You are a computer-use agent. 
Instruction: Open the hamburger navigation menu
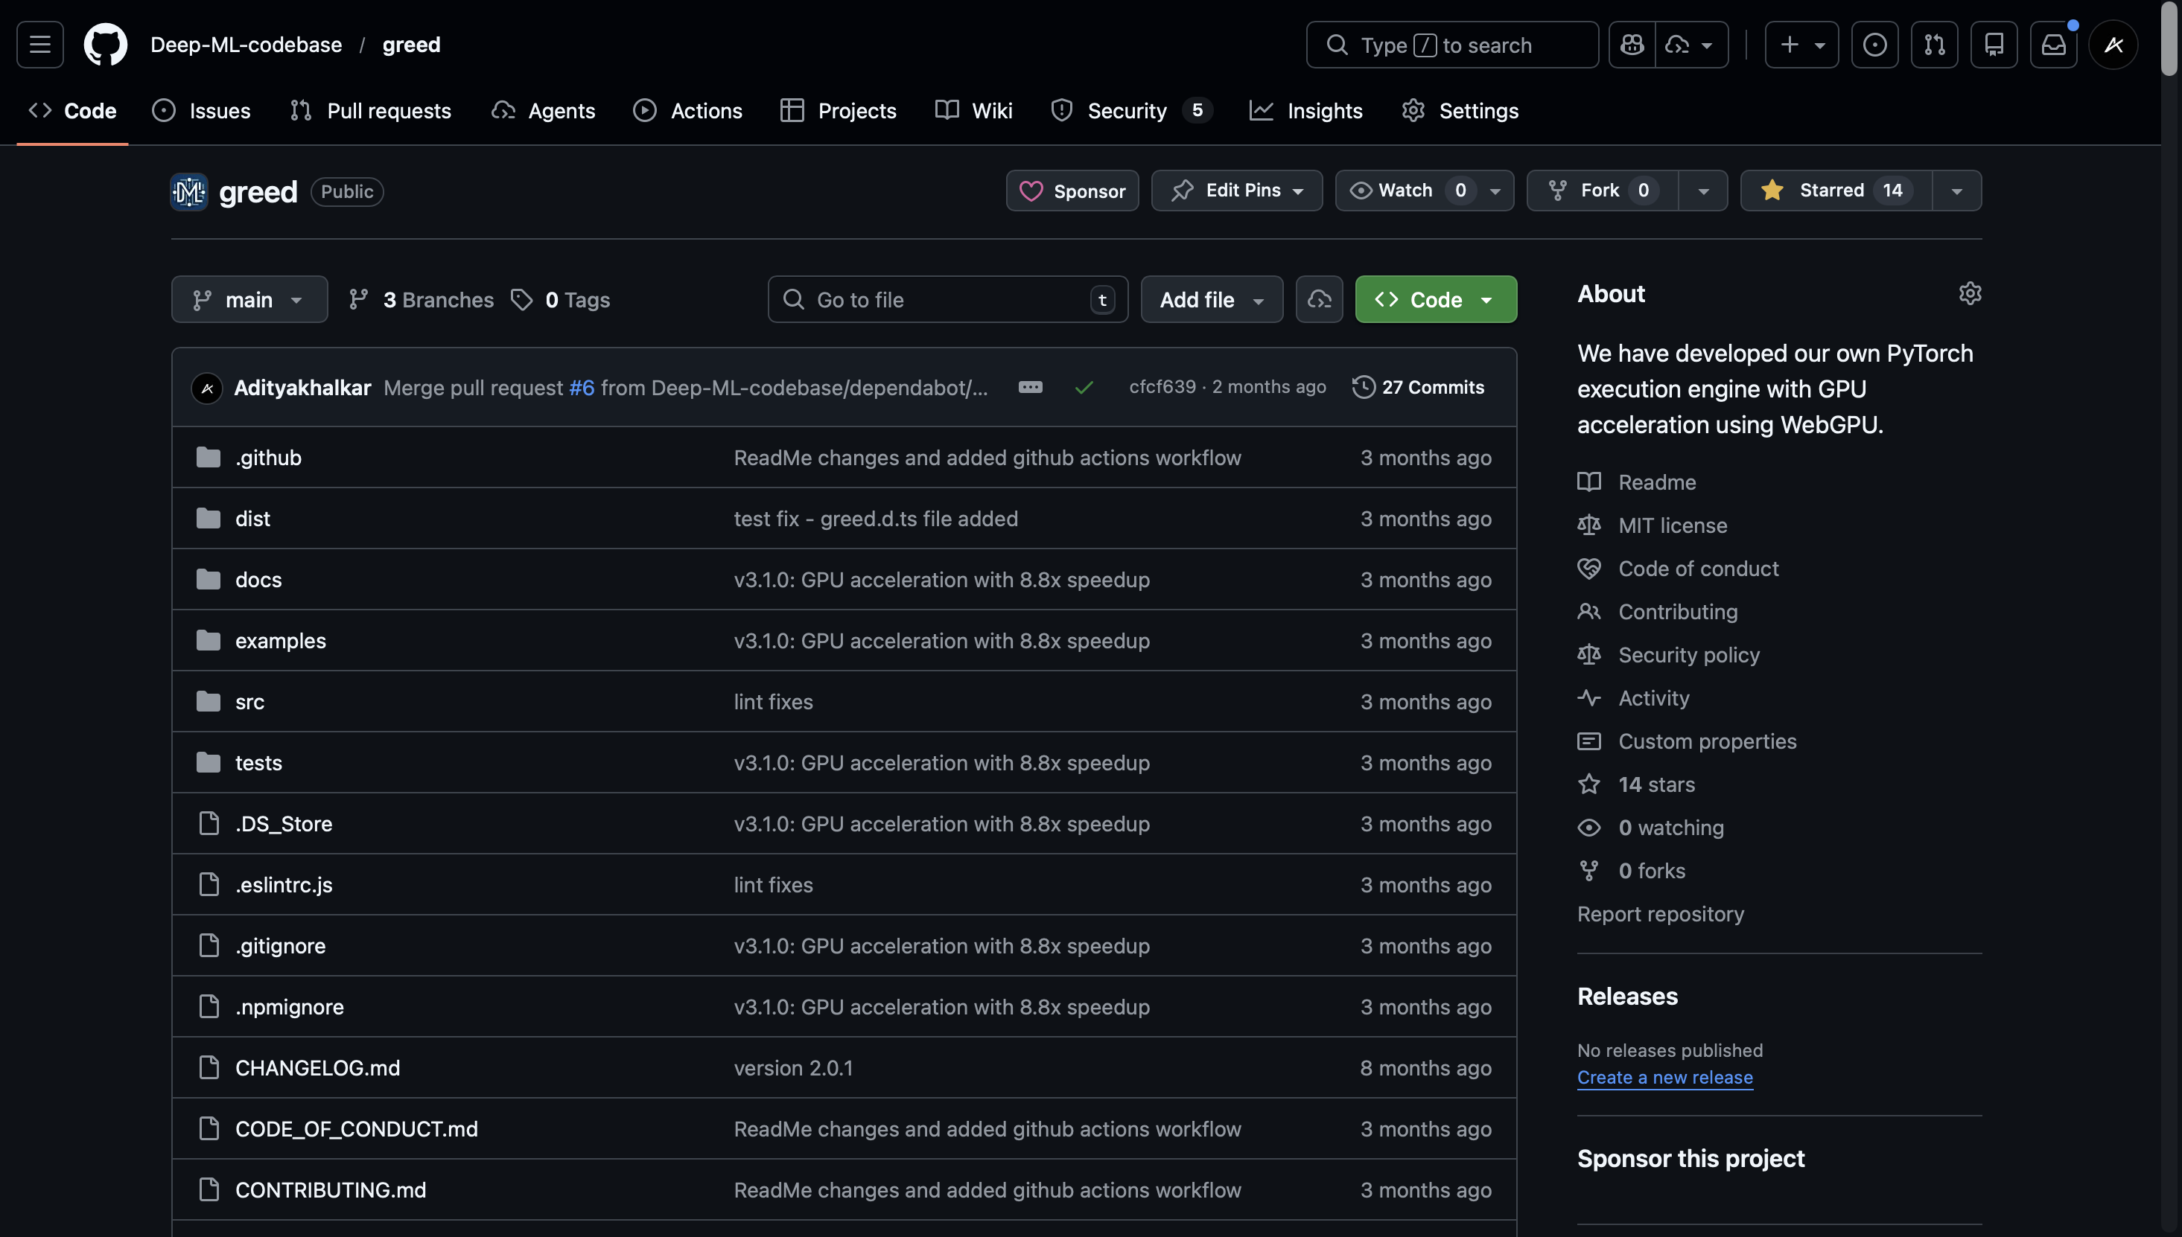click(39, 44)
